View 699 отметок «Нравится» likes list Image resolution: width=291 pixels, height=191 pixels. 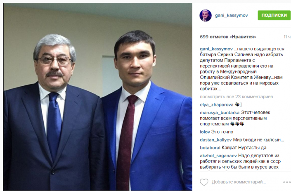pyautogui.click(x=228, y=37)
